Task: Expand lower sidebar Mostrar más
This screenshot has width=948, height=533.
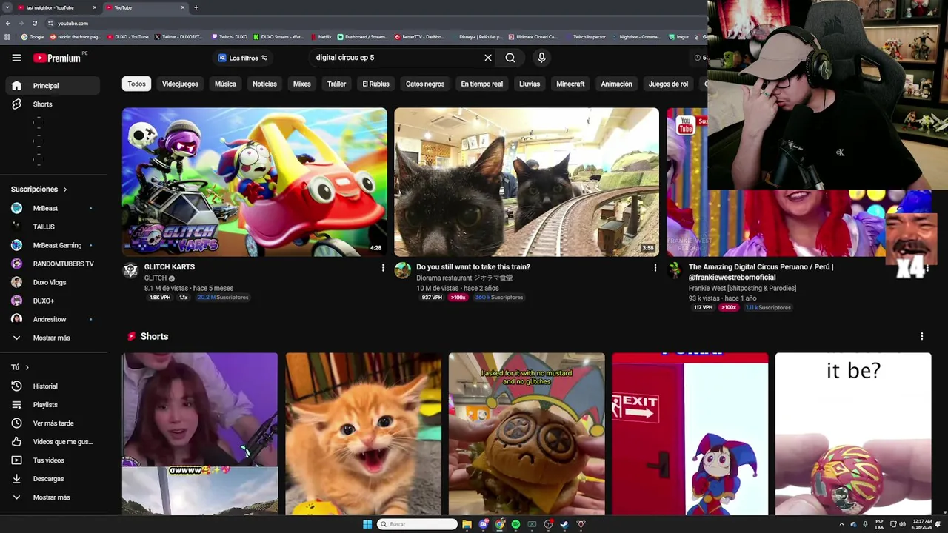Action: pyautogui.click(x=52, y=497)
